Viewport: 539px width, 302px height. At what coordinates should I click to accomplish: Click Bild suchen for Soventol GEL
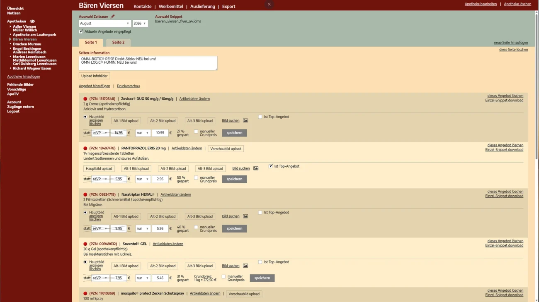[x=231, y=266]
